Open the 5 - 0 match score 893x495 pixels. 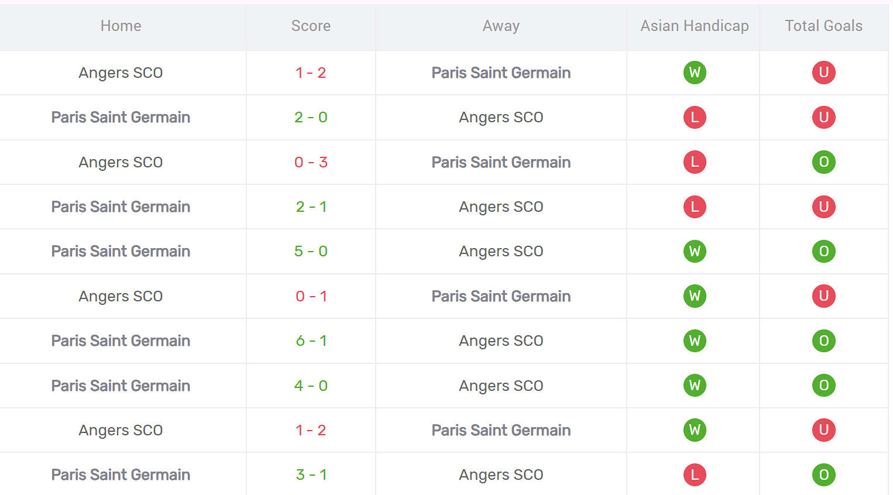tap(311, 252)
